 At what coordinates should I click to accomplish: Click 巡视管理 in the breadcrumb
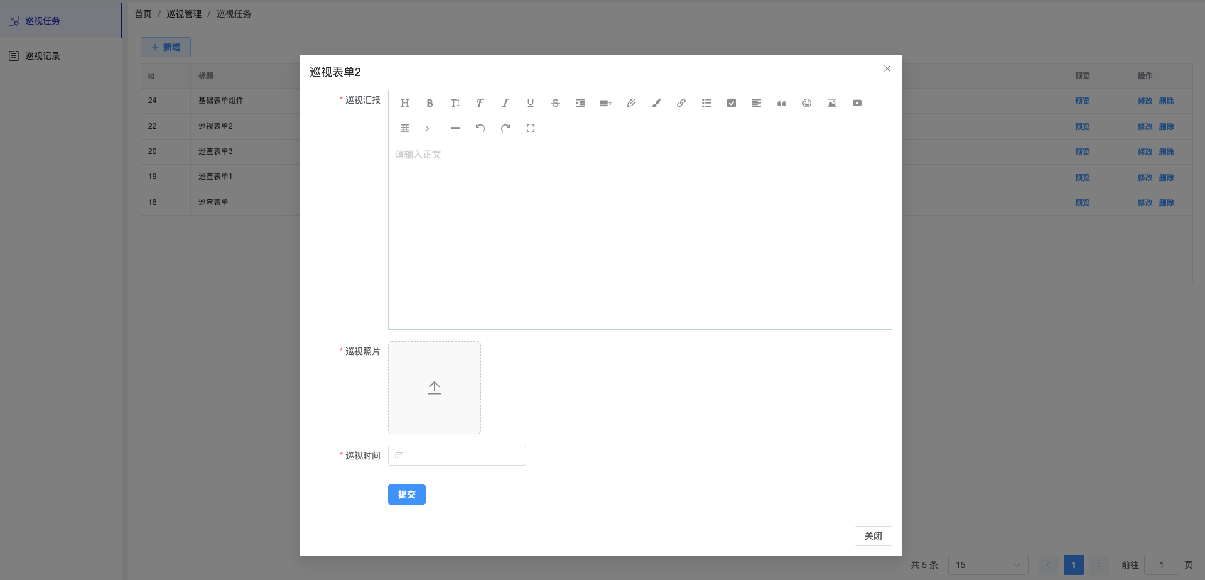click(x=184, y=14)
